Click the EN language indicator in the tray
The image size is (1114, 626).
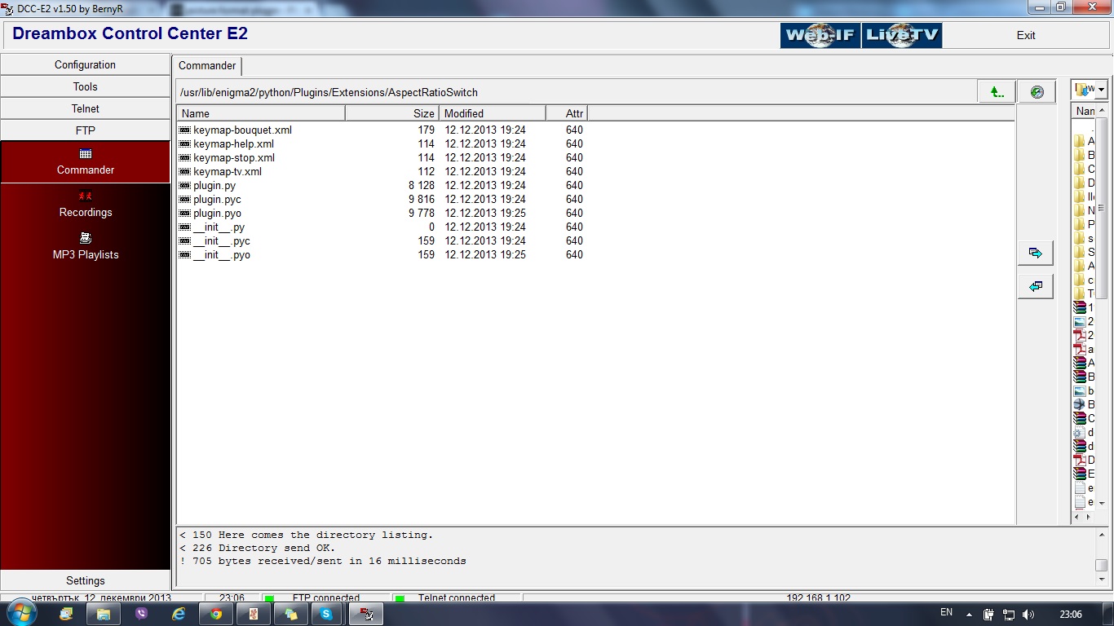[946, 613]
